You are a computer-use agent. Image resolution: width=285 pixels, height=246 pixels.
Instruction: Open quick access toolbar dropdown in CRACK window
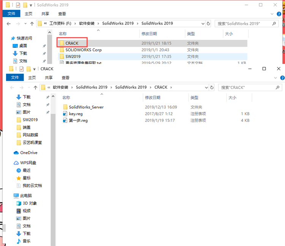[34, 69]
